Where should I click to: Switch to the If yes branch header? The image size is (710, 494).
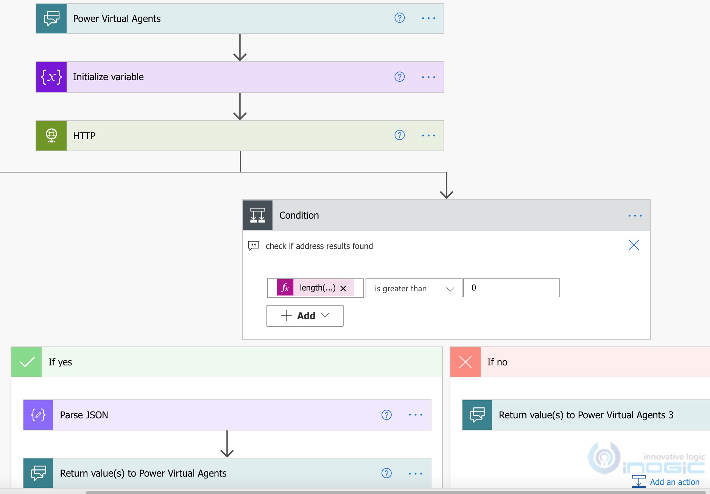(x=59, y=362)
